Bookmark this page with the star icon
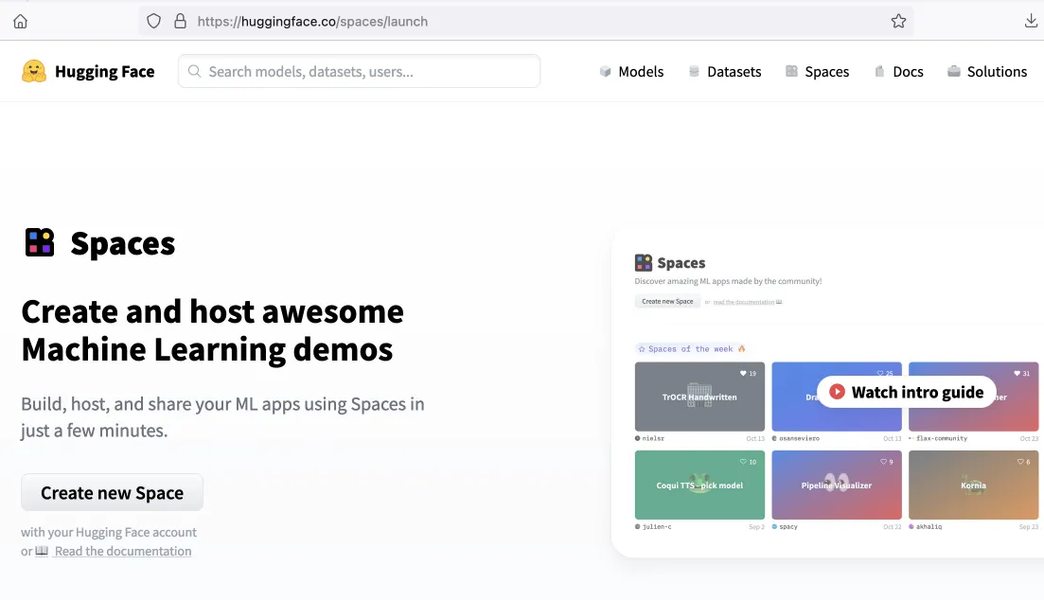This screenshot has width=1044, height=600. click(898, 21)
